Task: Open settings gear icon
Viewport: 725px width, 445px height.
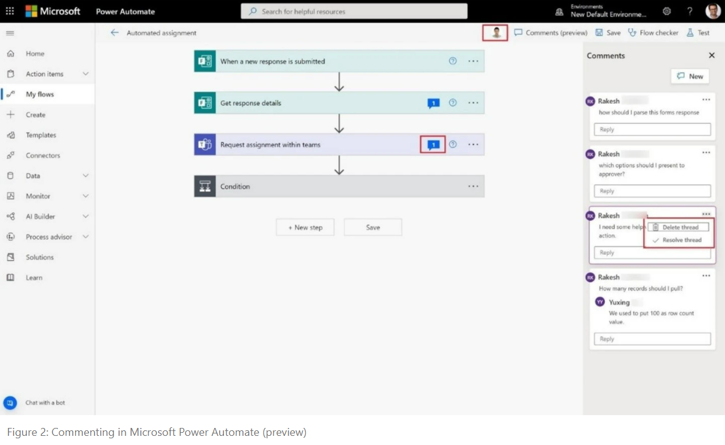Action: point(666,11)
